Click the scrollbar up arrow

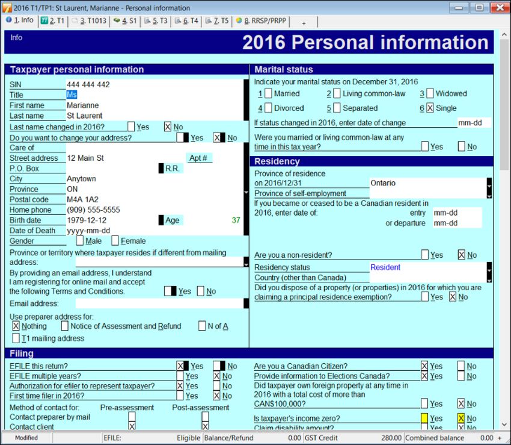tap(504, 34)
